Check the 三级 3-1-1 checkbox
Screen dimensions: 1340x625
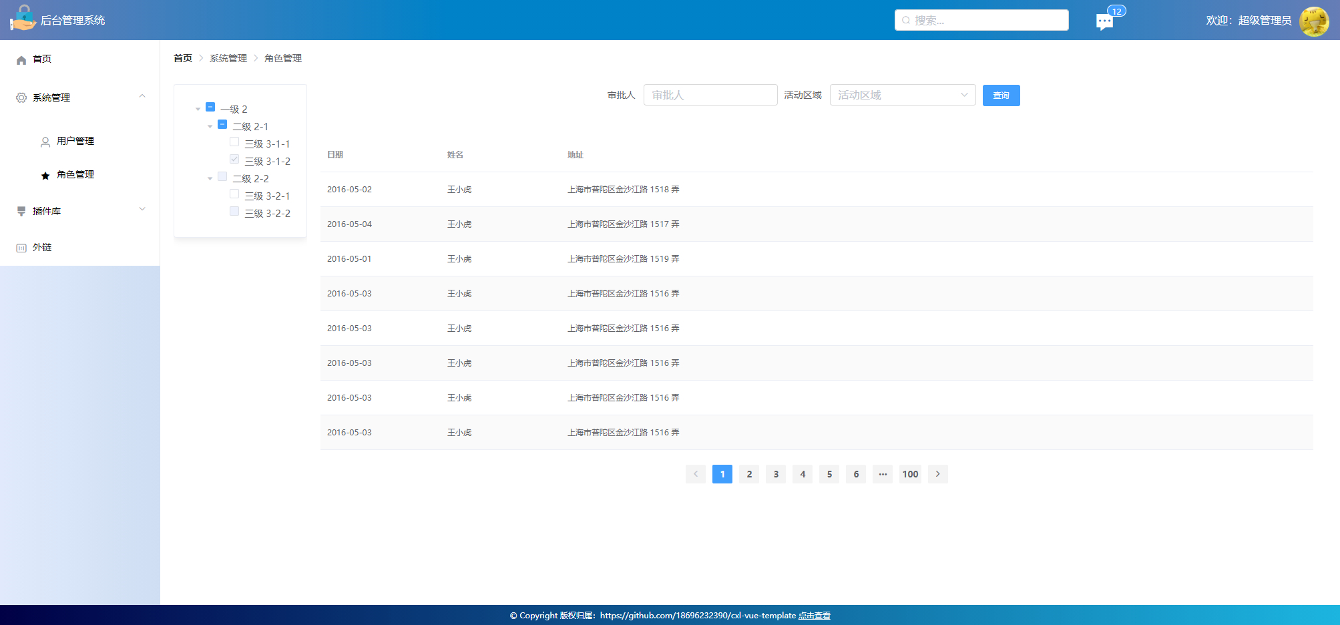(234, 142)
